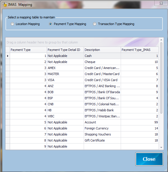Select the Payment Type Mapping radio button
This screenshot has height=172, width=168.
pyautogui.click(x=50, y=24)
